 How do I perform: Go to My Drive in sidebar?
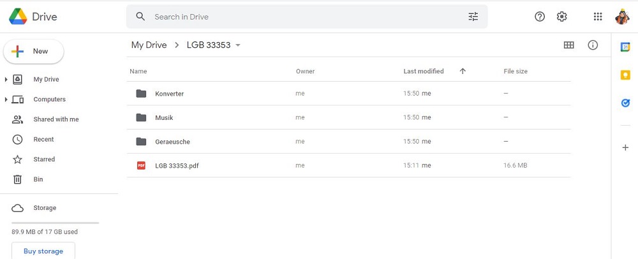(46, 79)
